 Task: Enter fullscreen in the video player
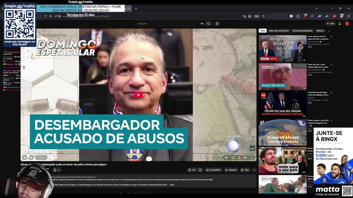tap(251, 158)
